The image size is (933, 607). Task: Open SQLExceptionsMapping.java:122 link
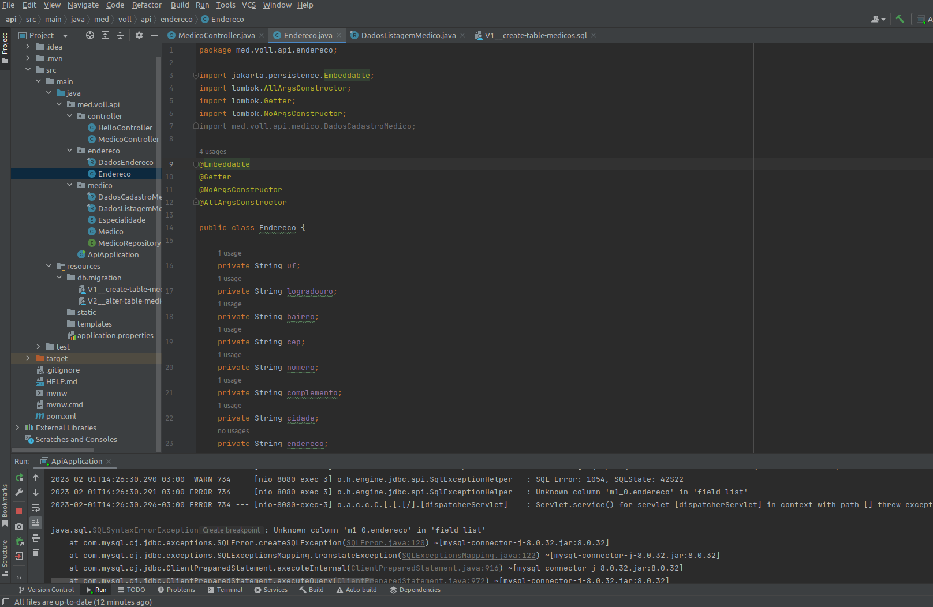pyautogui.click(x=469, y=556)
